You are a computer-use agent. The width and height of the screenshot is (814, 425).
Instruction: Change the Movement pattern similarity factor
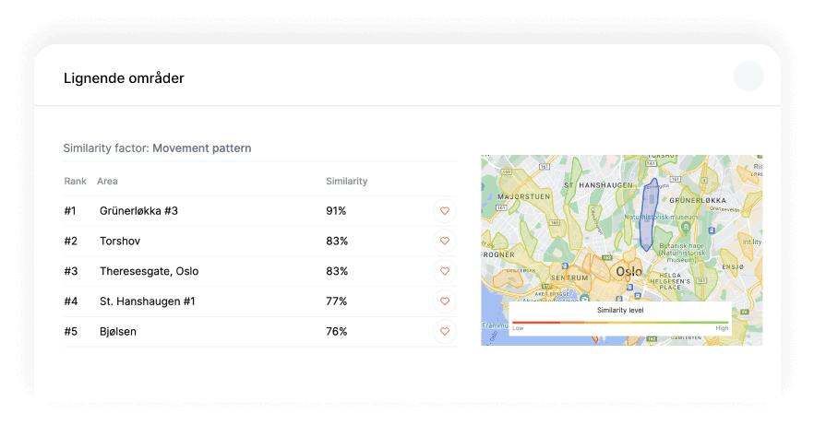tap(201, 148)
